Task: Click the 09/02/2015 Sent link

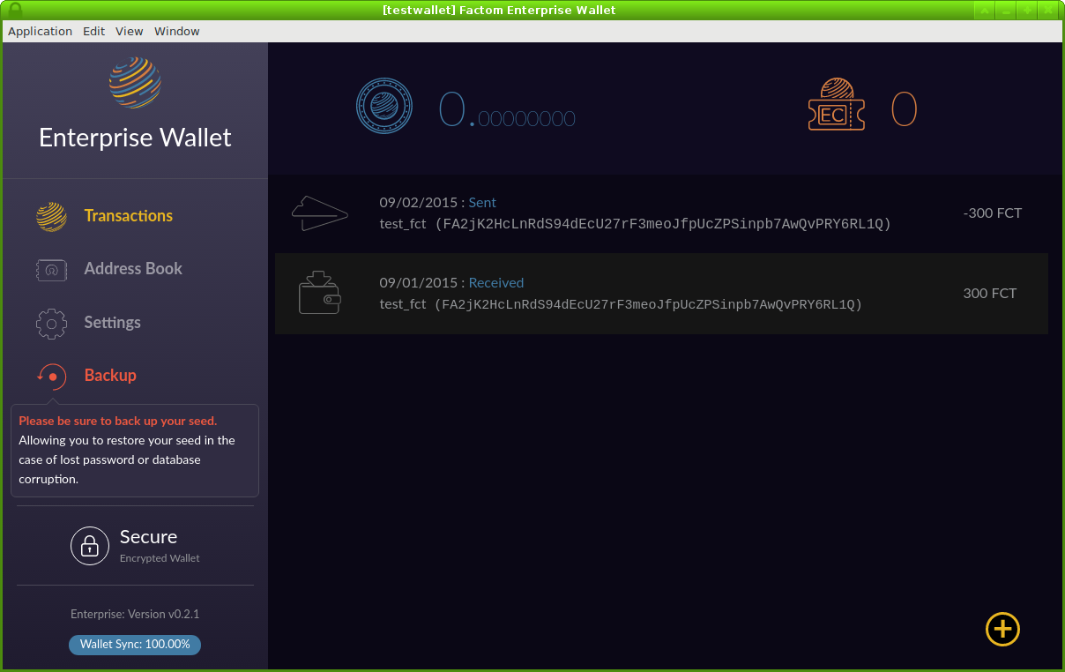Action: (438, 202)
